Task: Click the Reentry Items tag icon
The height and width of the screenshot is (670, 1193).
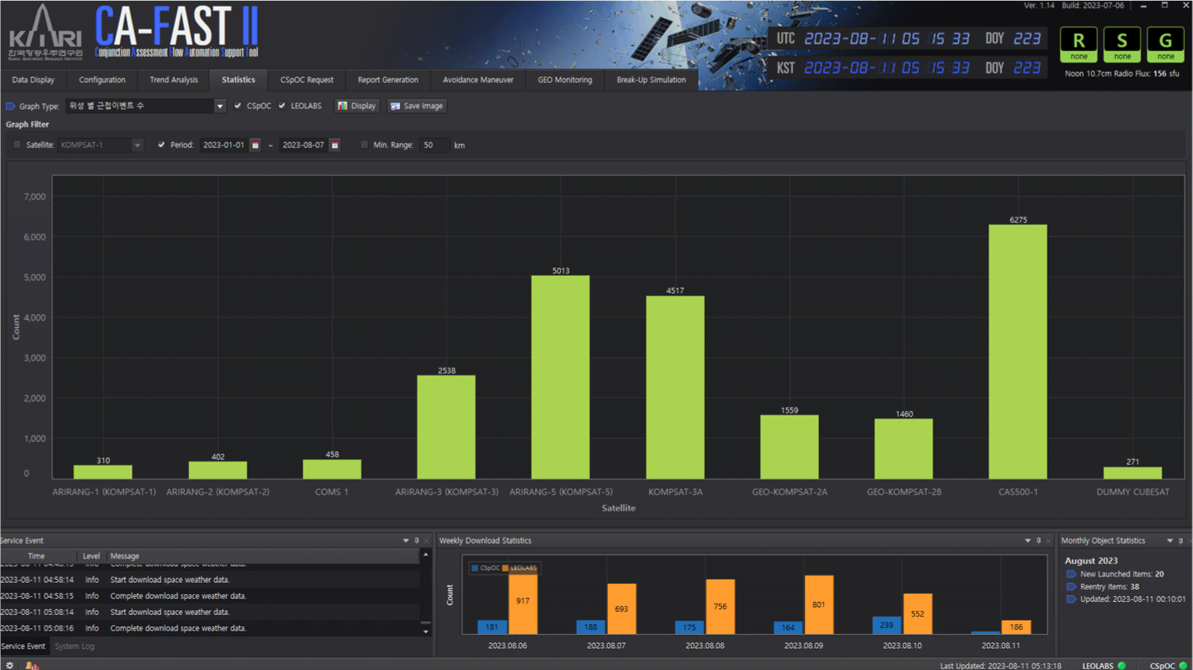Action: tap(1071, 587)
